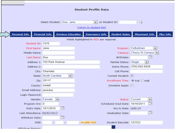
Task: Click the Last Attendance value 04/02/2012
Action: (50, 113)
